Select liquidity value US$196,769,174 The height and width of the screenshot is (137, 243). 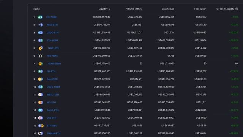coord(102,25)
